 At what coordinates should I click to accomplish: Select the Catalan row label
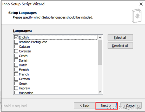(x=24, y=47)
